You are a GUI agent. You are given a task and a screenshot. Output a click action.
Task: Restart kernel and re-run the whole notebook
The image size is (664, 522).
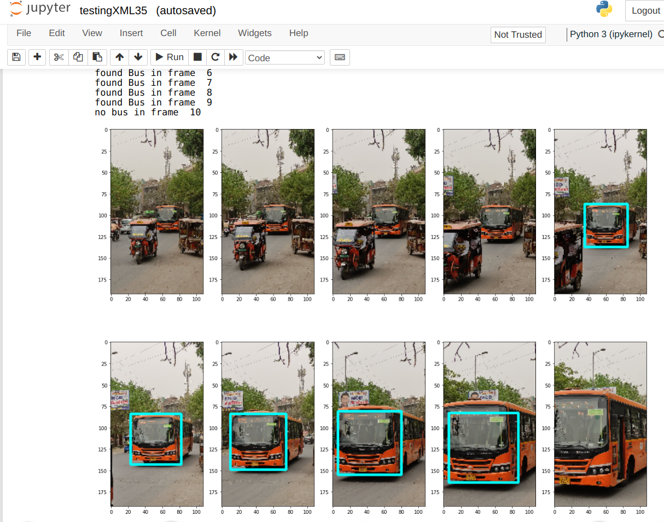click(234, 57)
